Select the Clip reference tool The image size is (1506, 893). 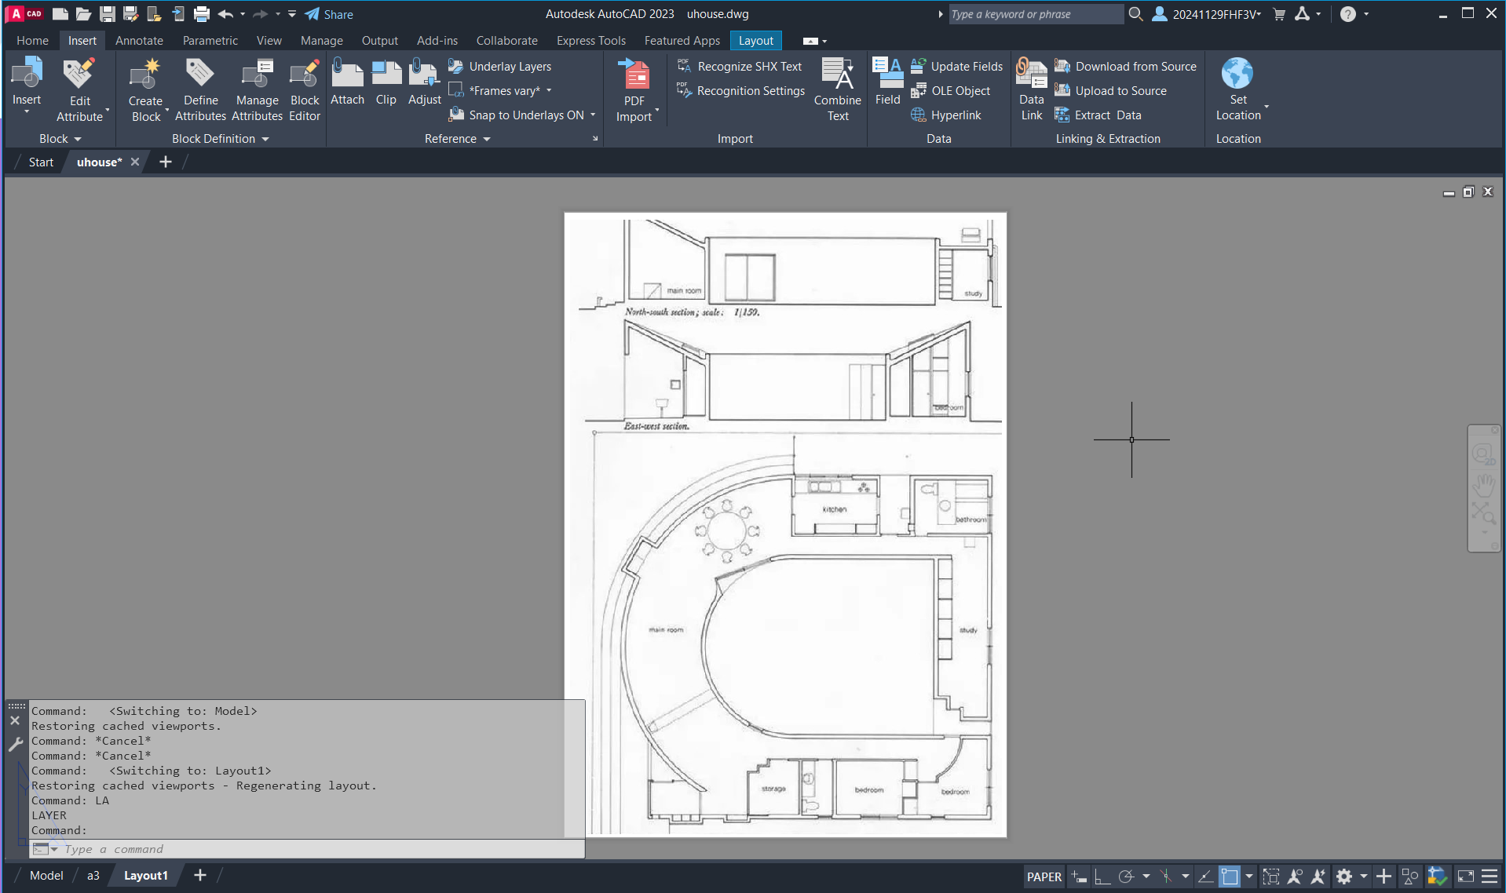pos(386,82)
